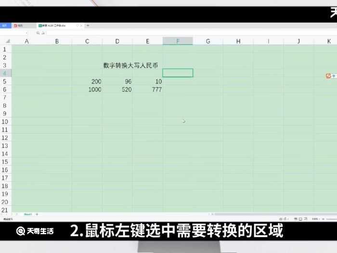Select column G header
Image resolution: width=337 pixels, height=253 pixels.
(208, 41)
